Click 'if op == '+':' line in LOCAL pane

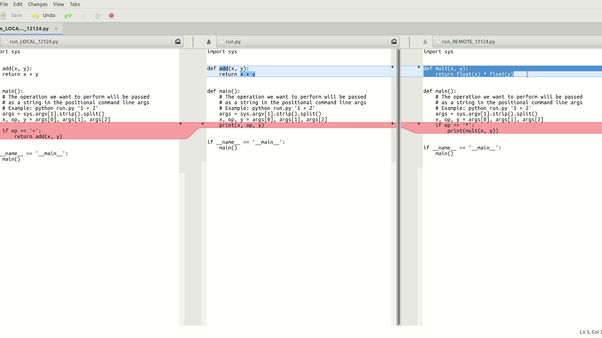[x=22, y=131]
